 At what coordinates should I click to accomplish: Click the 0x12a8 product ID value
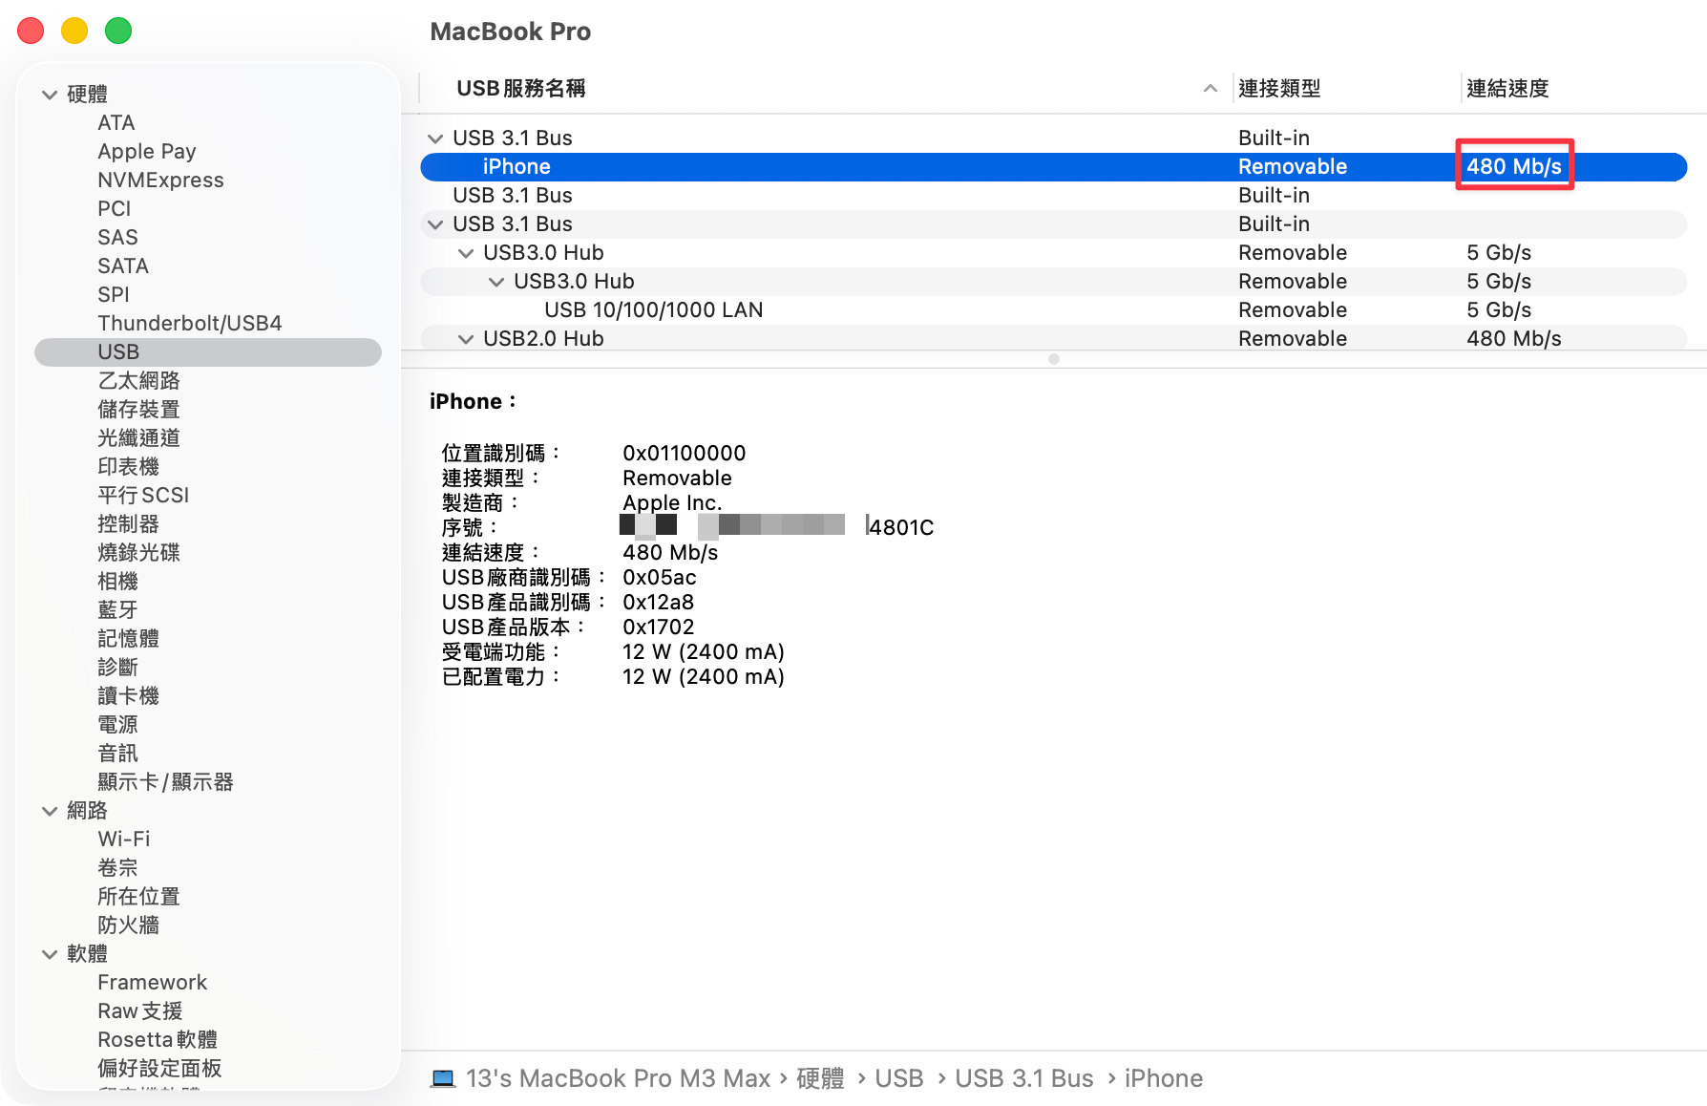point(659,603)
